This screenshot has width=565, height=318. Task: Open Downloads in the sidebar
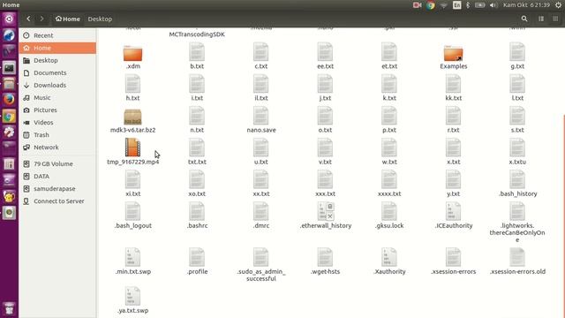click(57, 85)
